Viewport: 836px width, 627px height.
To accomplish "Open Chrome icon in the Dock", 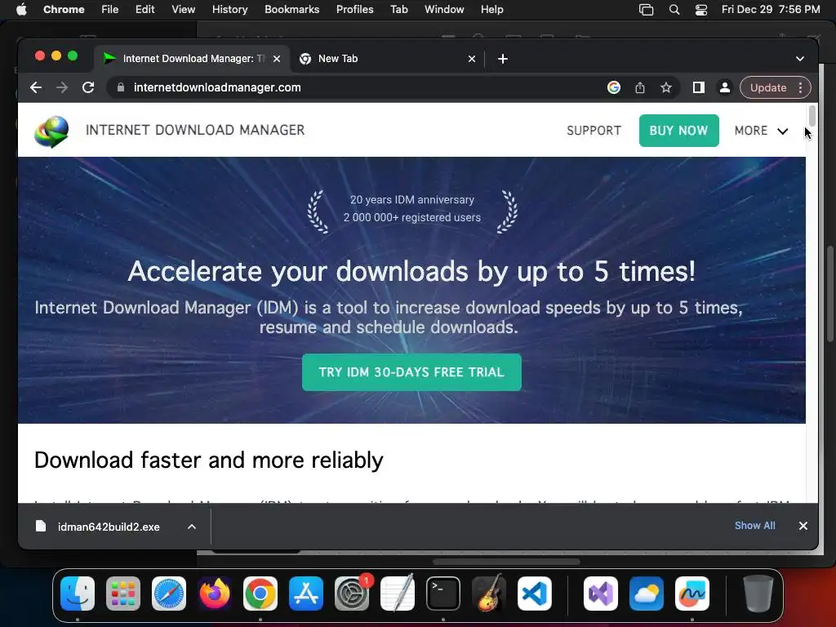I will point(260,594).
